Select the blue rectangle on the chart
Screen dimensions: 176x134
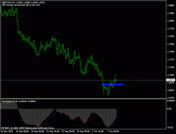coord(113,84)
